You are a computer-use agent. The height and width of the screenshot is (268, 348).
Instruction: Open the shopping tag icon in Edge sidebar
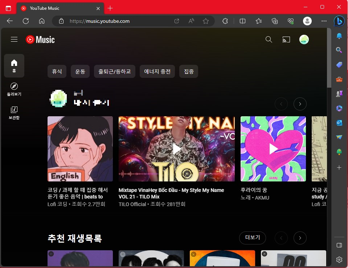339,65
